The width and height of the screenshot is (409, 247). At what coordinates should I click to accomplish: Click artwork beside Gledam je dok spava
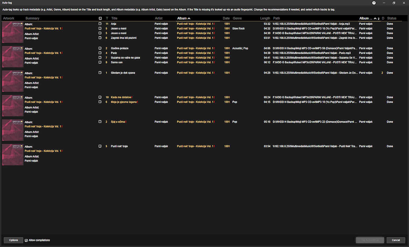point(13,81)
